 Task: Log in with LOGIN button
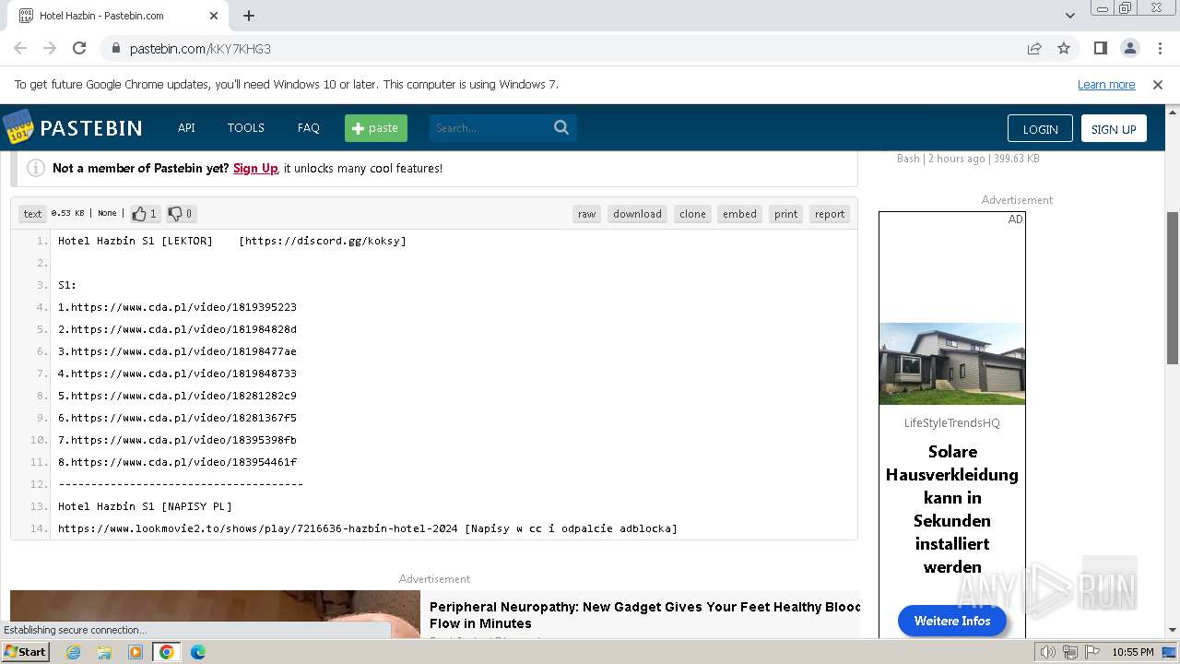(1040, 129)
